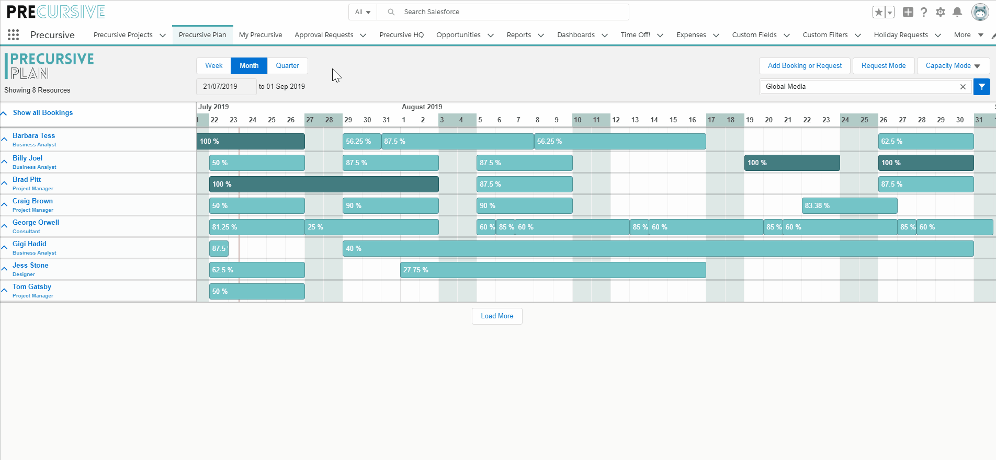Collapse Billy Joel row chevron
Screen dimensions: 996x460
pos(4,162)
